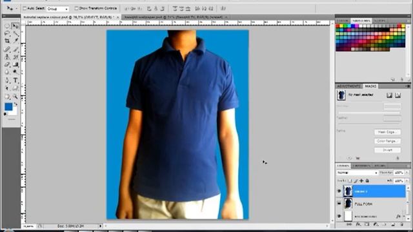The height and width of the screenshot is (232, 413).
Task: Close the tutorial replace colour.psd tab
Action: point(117,17)
